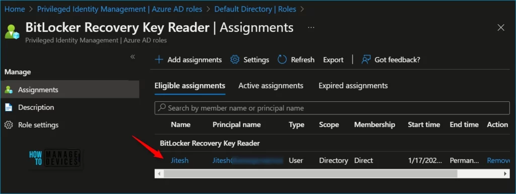Click the Refresh toolbar label
The image size is (516, 194).
[302, 60]
